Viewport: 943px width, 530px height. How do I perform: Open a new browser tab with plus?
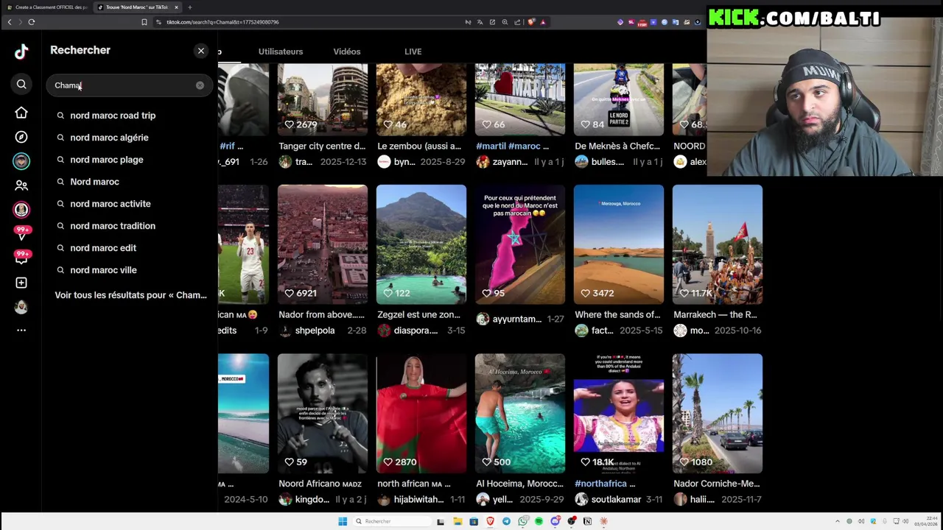(190, 7)
